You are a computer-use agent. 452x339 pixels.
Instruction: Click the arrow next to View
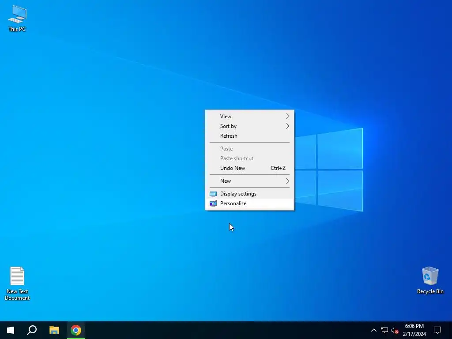point(287,117)
